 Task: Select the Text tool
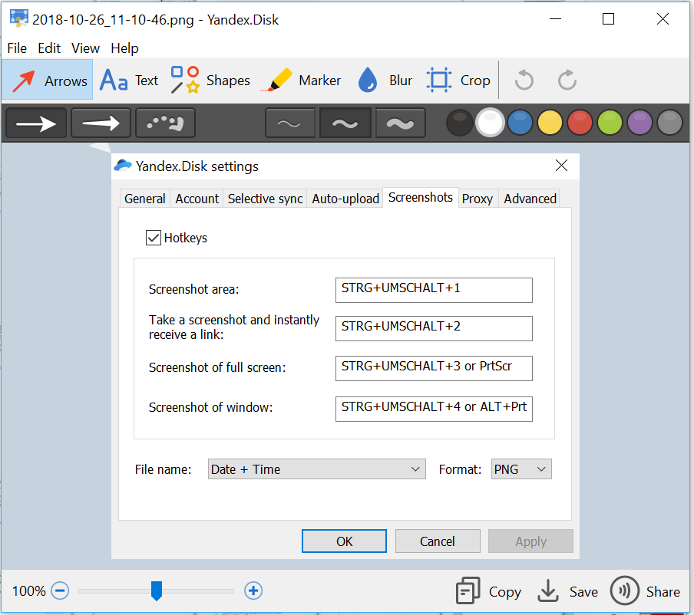pos(129,80)
